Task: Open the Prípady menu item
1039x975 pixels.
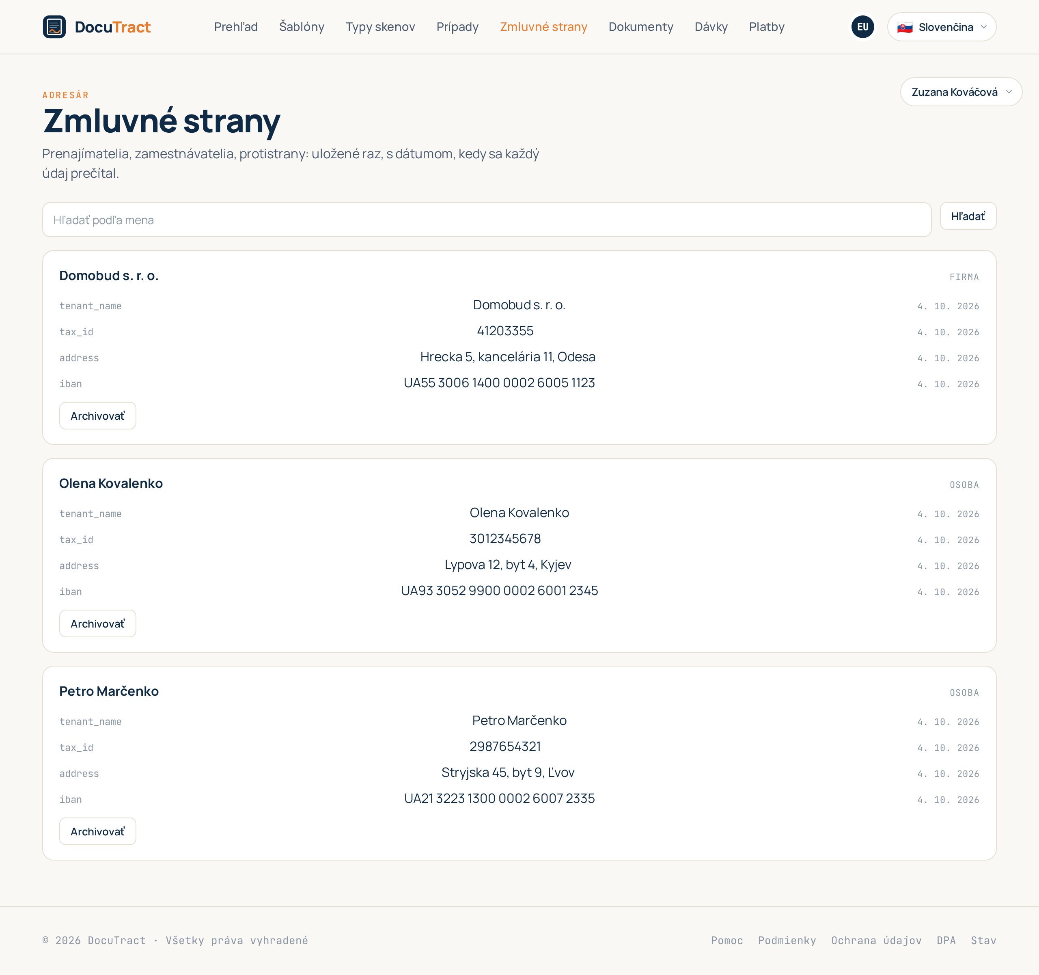Action: [457, 27]
